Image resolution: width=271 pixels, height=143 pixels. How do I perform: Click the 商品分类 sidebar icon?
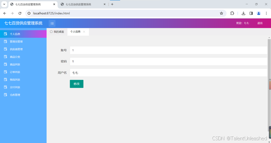6,57
